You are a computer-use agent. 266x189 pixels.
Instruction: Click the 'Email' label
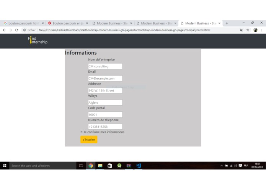92,72
